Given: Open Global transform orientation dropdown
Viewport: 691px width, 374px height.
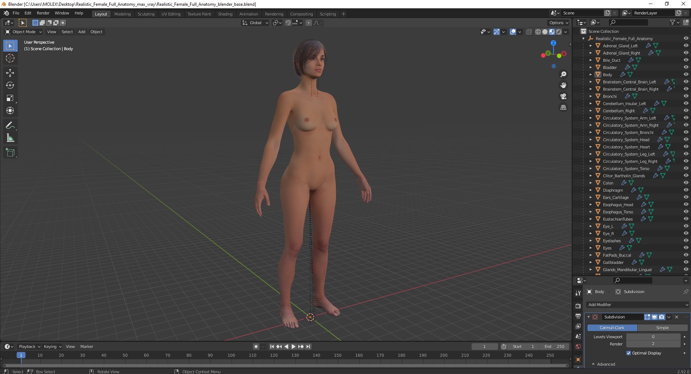Looking at the screenshot, I should click(255, 23).
